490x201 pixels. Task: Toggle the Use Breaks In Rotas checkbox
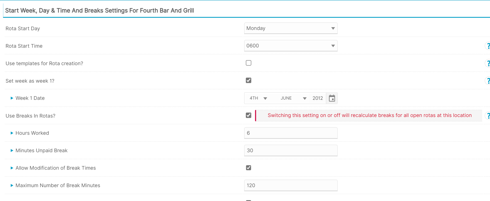click(249, 115)
